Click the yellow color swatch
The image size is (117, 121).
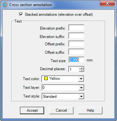point(46,79)
